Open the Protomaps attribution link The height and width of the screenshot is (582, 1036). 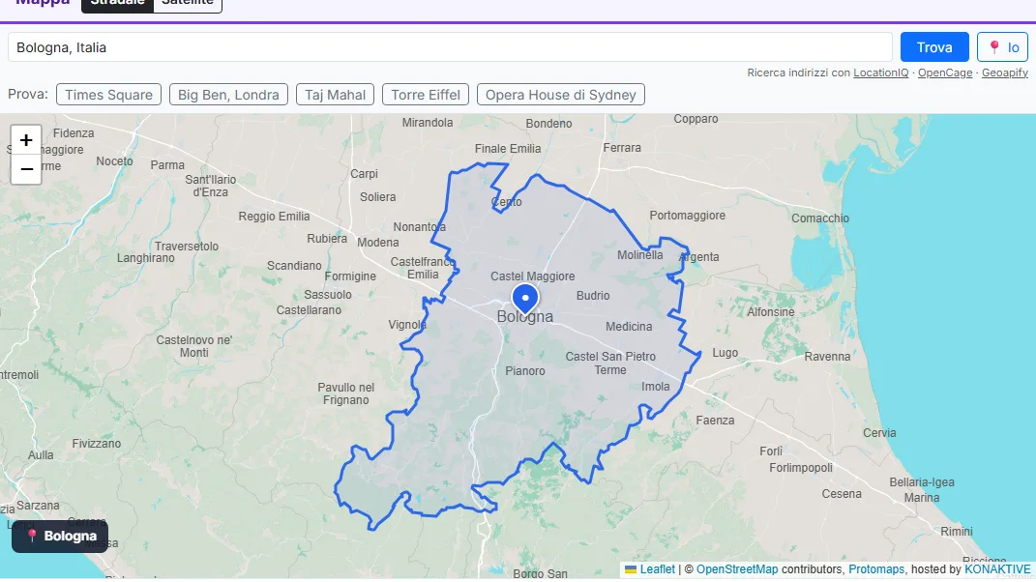tap(876, 569)
